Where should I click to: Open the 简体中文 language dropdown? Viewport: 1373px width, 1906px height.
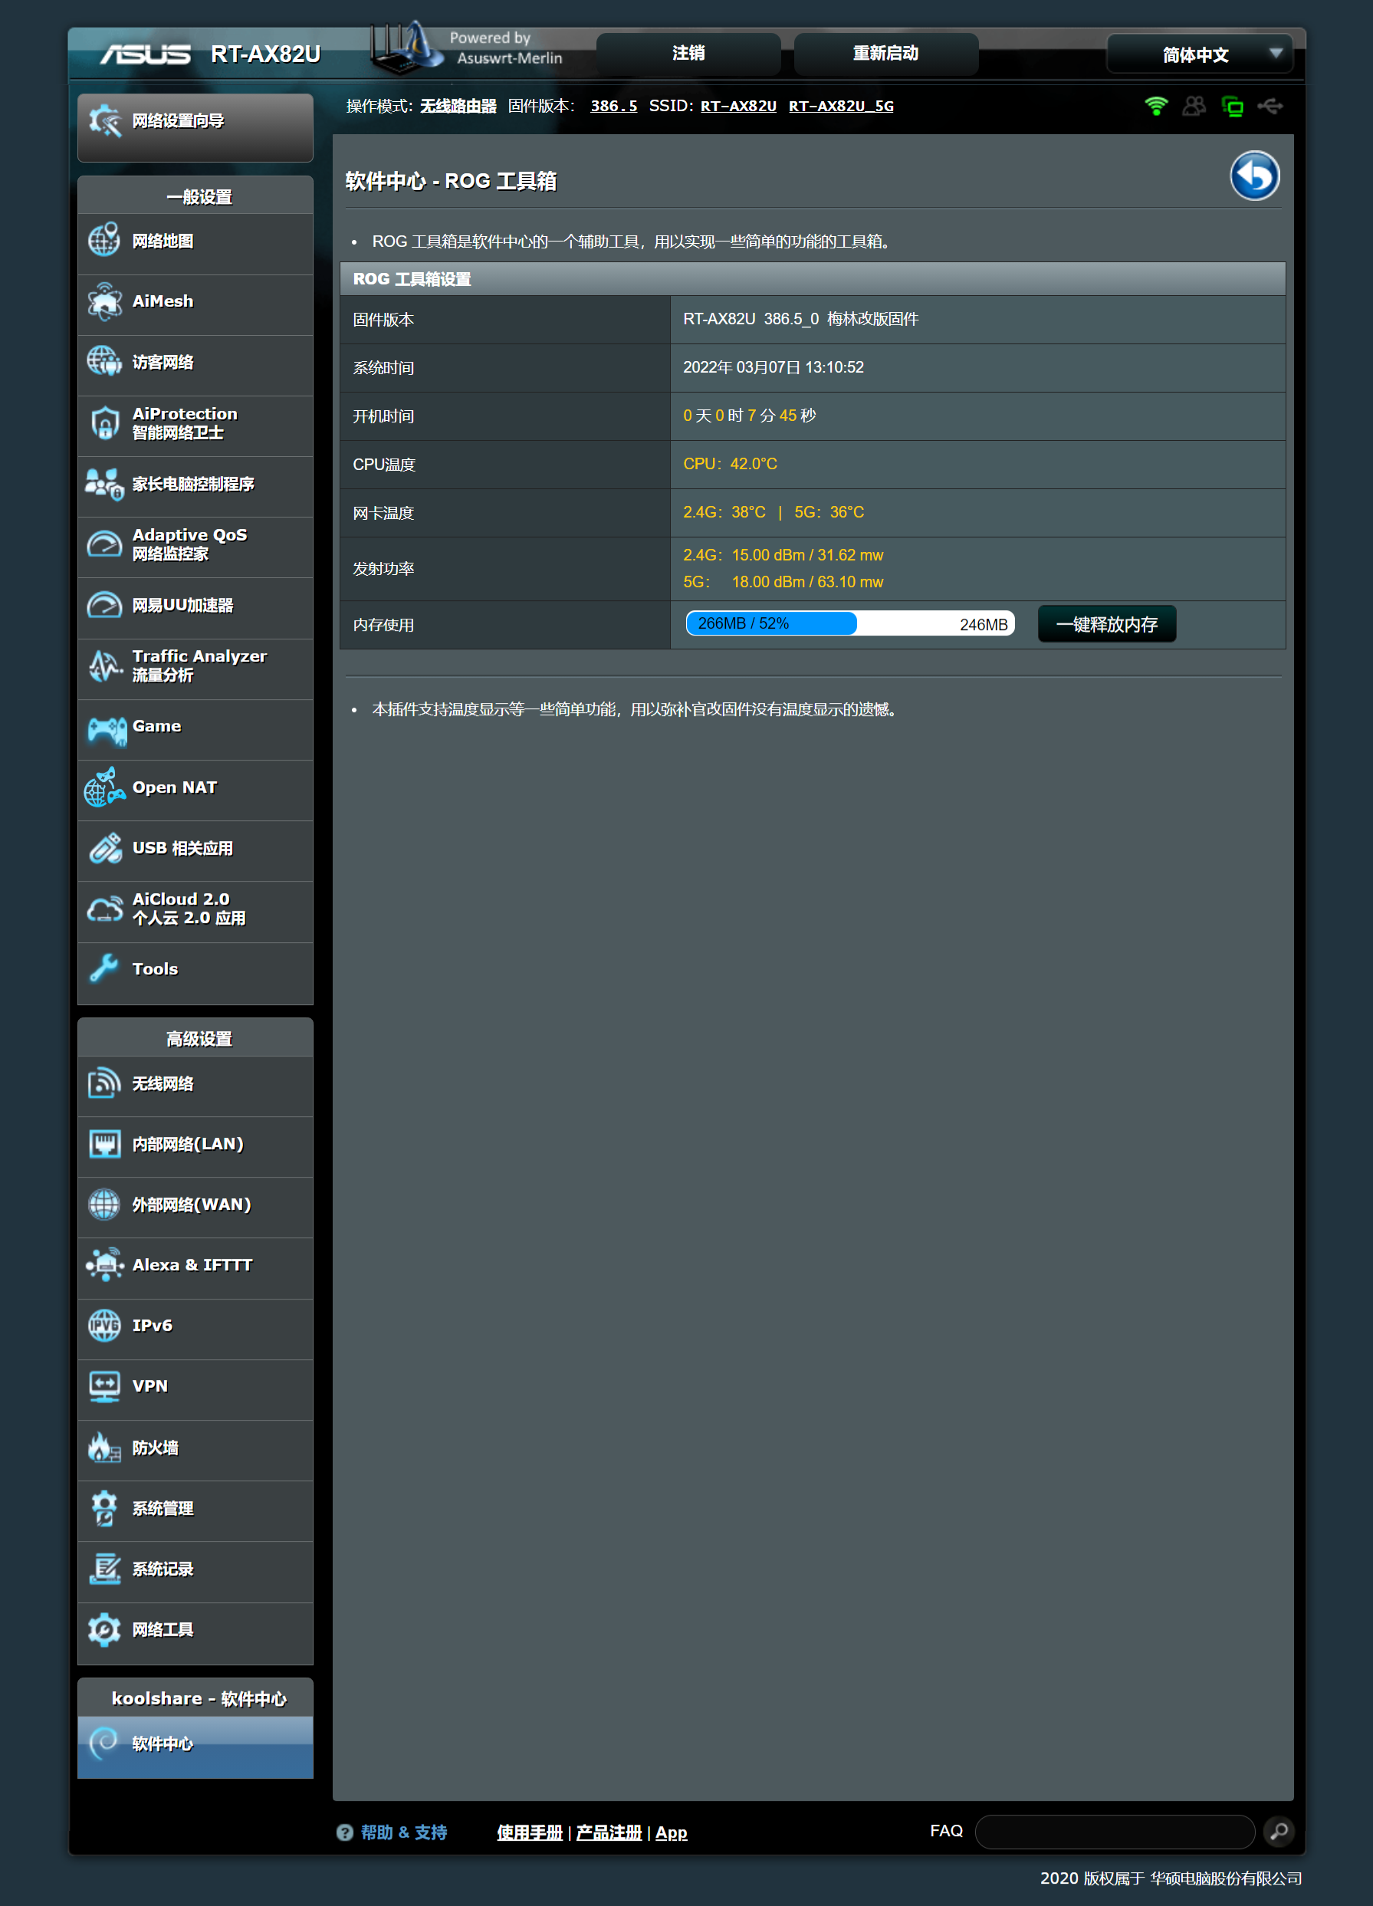(1199, 54)
